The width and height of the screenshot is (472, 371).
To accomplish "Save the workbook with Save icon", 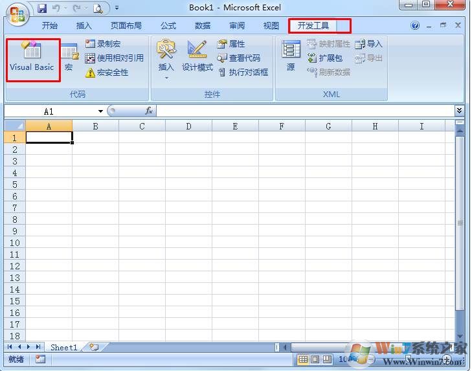I will point(42,8).
